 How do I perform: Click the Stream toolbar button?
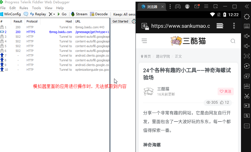pyautogui.click(x=79, y=14)
